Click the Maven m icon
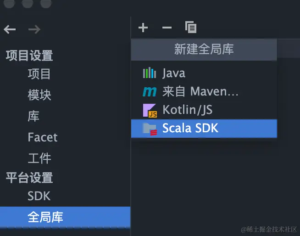Image resolution: width=300 pixels, height=236 pixels. (x=150, y=91)
